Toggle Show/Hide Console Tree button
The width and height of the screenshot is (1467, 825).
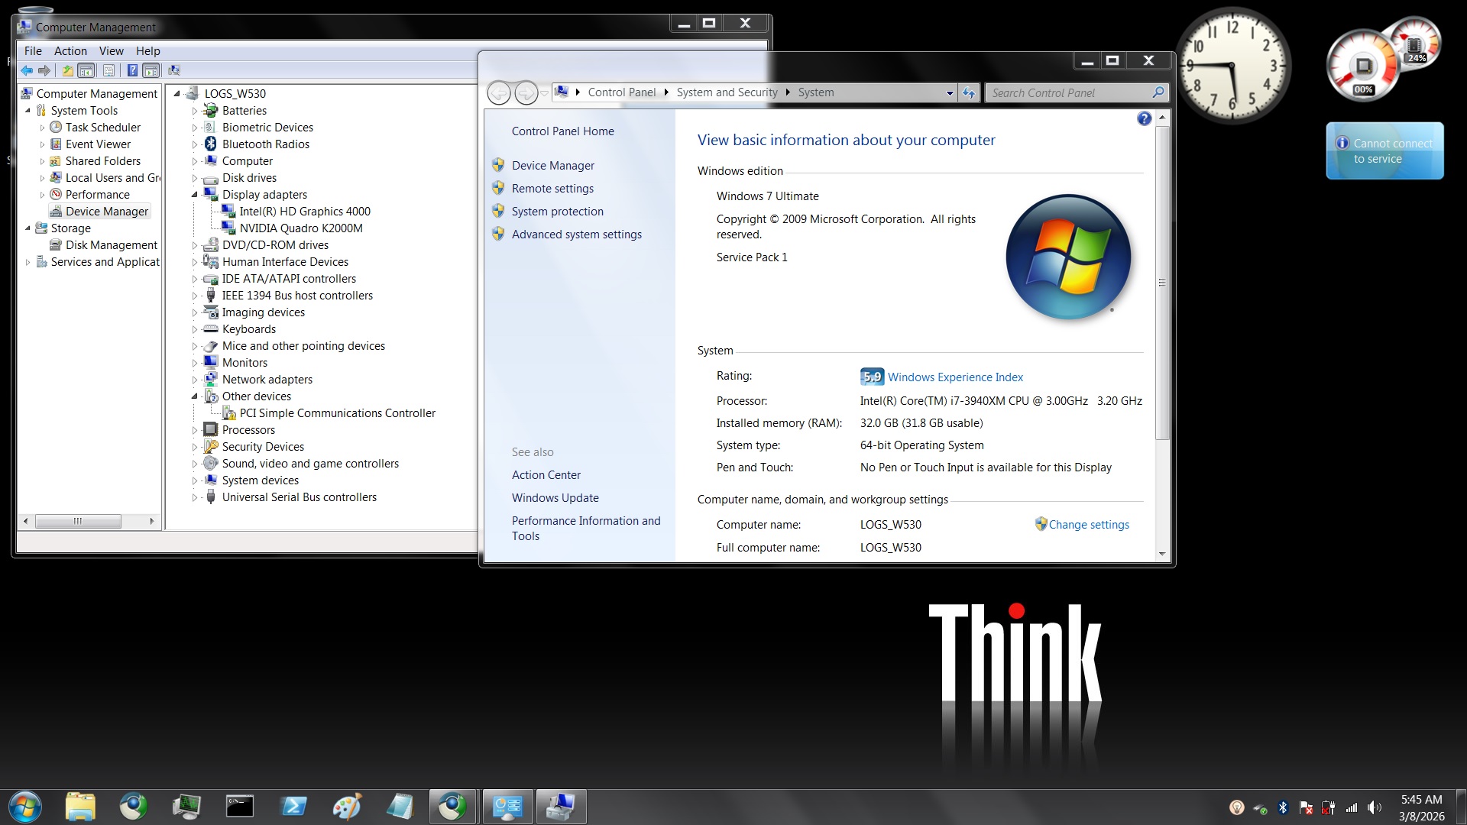pos(86,70)
